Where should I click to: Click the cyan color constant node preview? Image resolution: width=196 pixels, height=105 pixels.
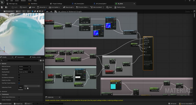[113, 87]
